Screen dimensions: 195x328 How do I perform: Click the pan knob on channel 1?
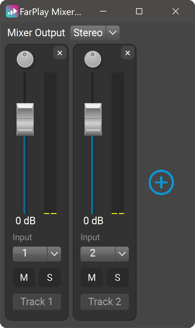(25, 60)
